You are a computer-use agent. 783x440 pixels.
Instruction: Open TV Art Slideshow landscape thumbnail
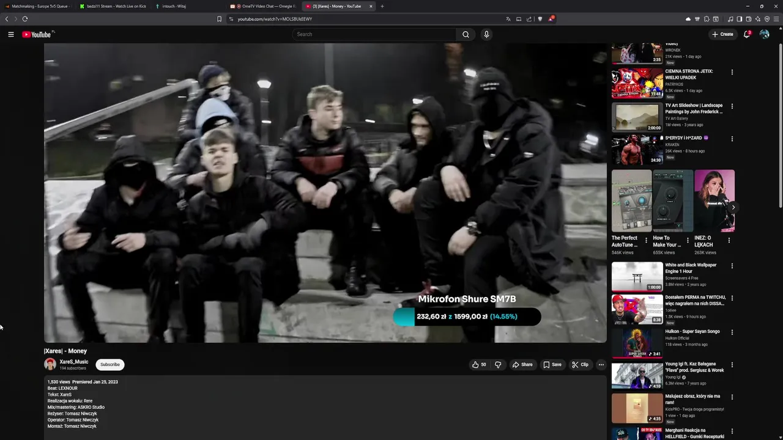(x=637, y=117)
